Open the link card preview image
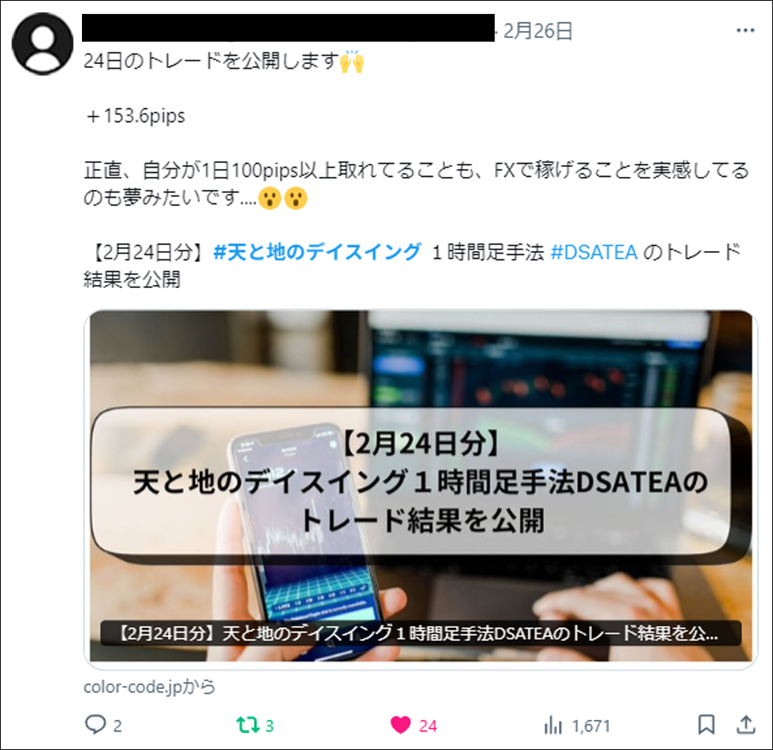This screenshot has width=773, height=750. click(421, 486)
